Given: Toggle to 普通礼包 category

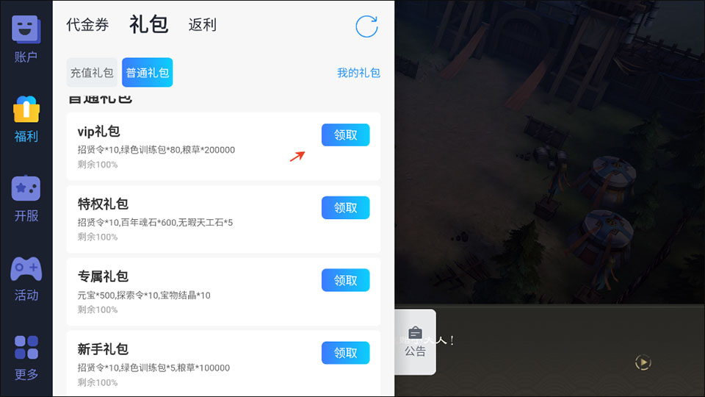Looking at the screenshot, I should click(148, 73).
